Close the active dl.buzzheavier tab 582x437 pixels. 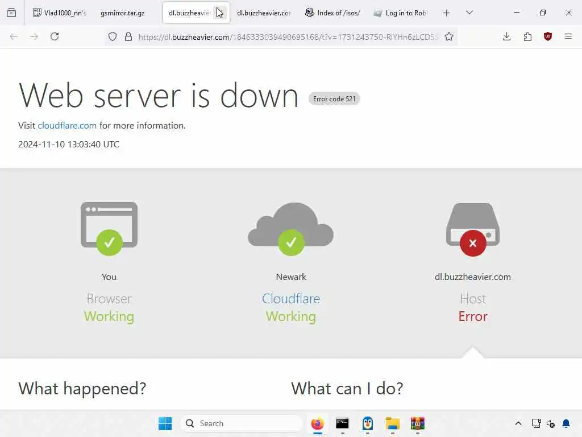(221, 13)
